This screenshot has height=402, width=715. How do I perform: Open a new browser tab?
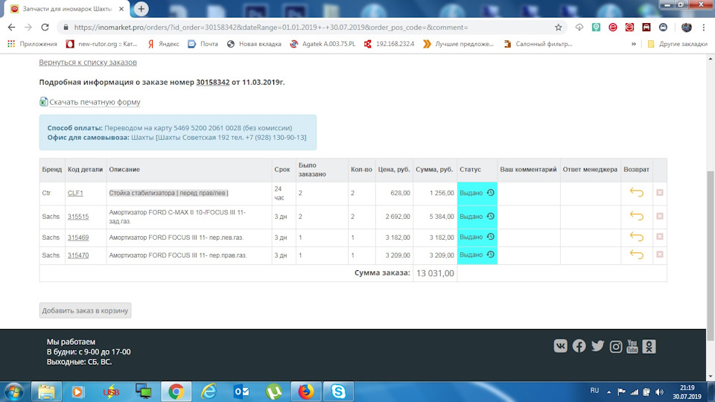141,9
